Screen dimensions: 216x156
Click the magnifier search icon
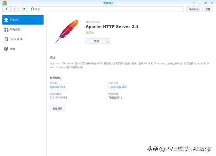click(32, 9)
